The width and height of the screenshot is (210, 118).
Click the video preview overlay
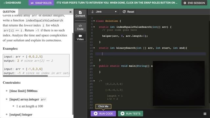tap(178, 83)
